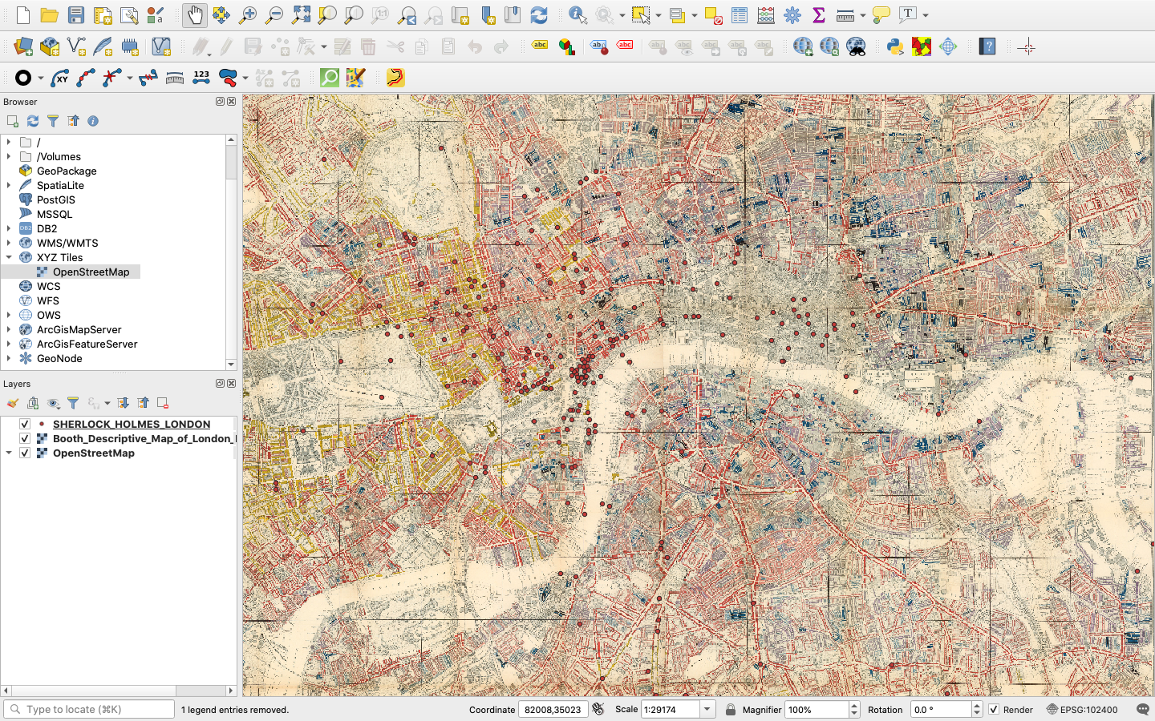Image resolution: width=1155 pixels, height=721 pixels.
Task: Open the Georeferencer colorful map icon
Action: coord(922,47)
